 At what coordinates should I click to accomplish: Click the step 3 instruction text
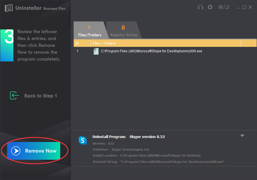click(x=39, y=45)
